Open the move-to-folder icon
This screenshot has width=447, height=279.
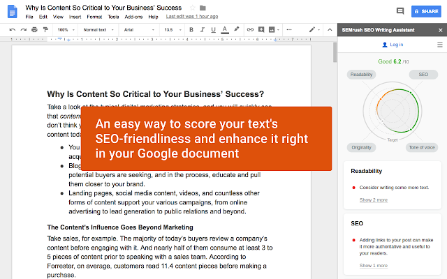pyautogui.click(x=203, y=8)
